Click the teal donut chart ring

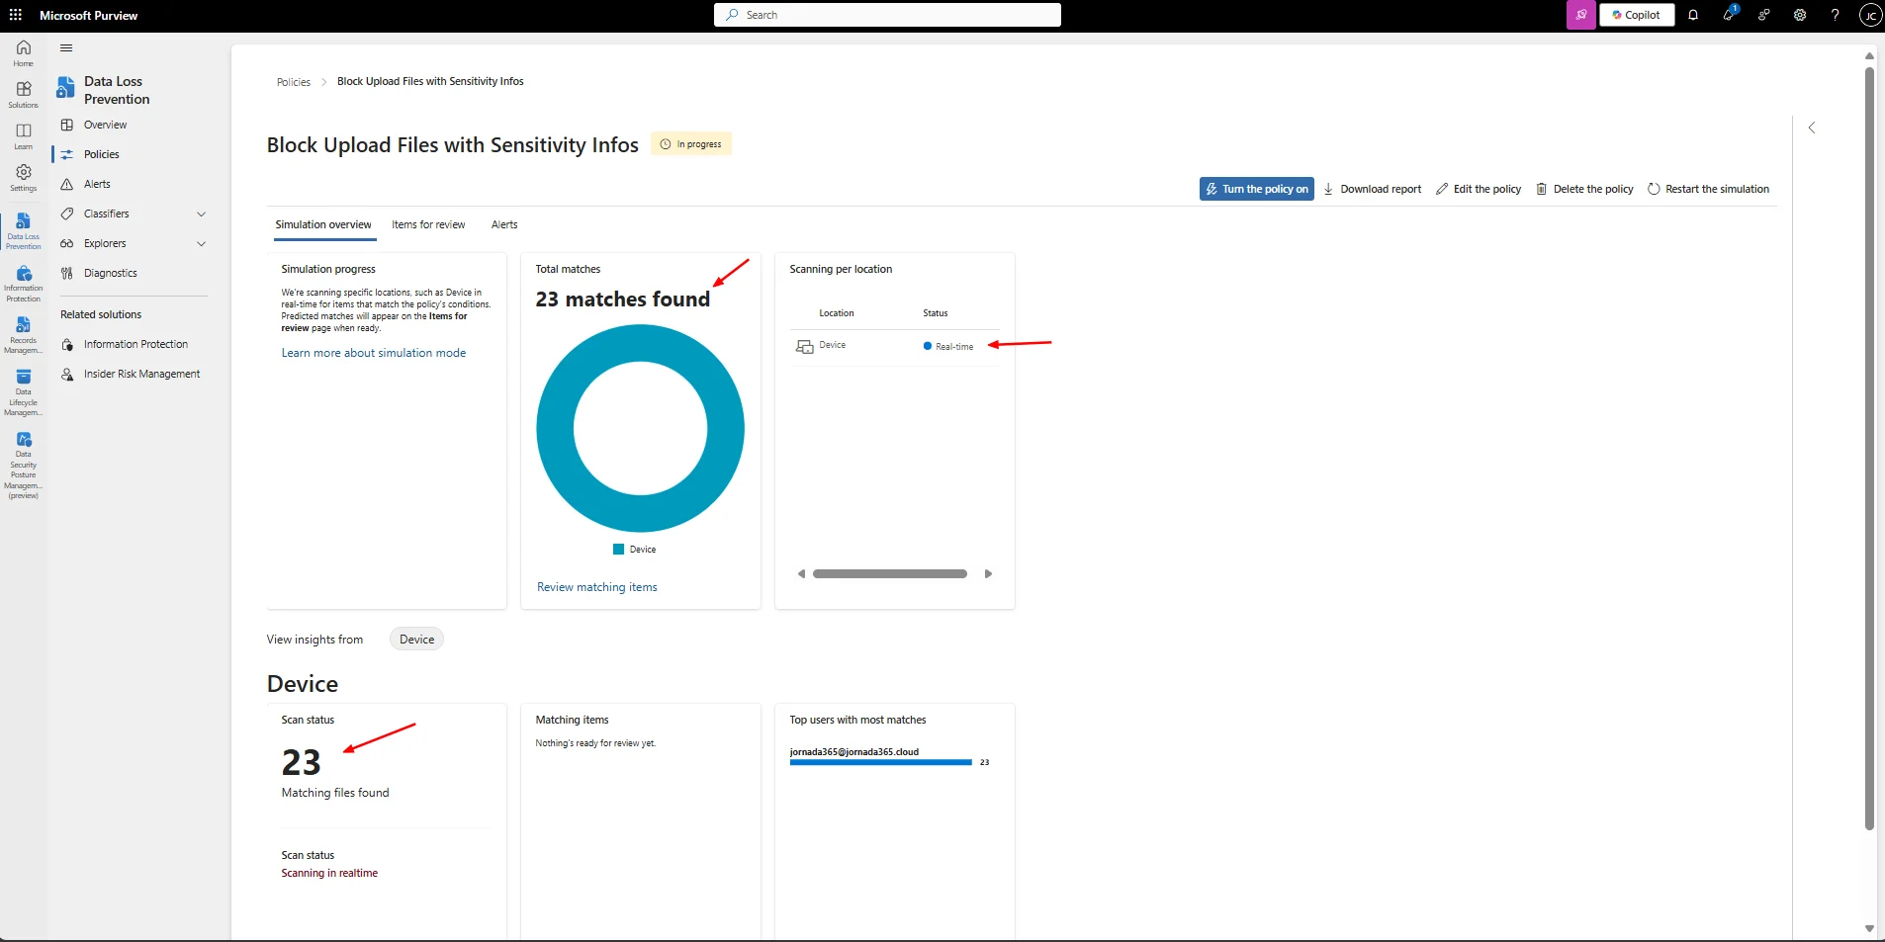click(x=555, y=428)
